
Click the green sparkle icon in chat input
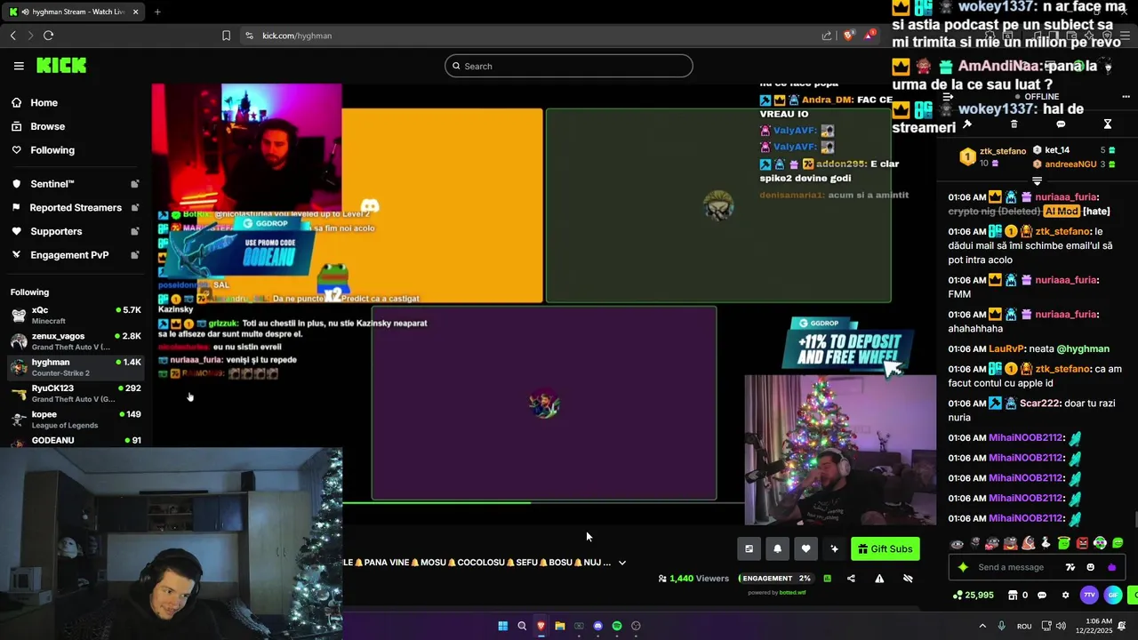[963, 567]
